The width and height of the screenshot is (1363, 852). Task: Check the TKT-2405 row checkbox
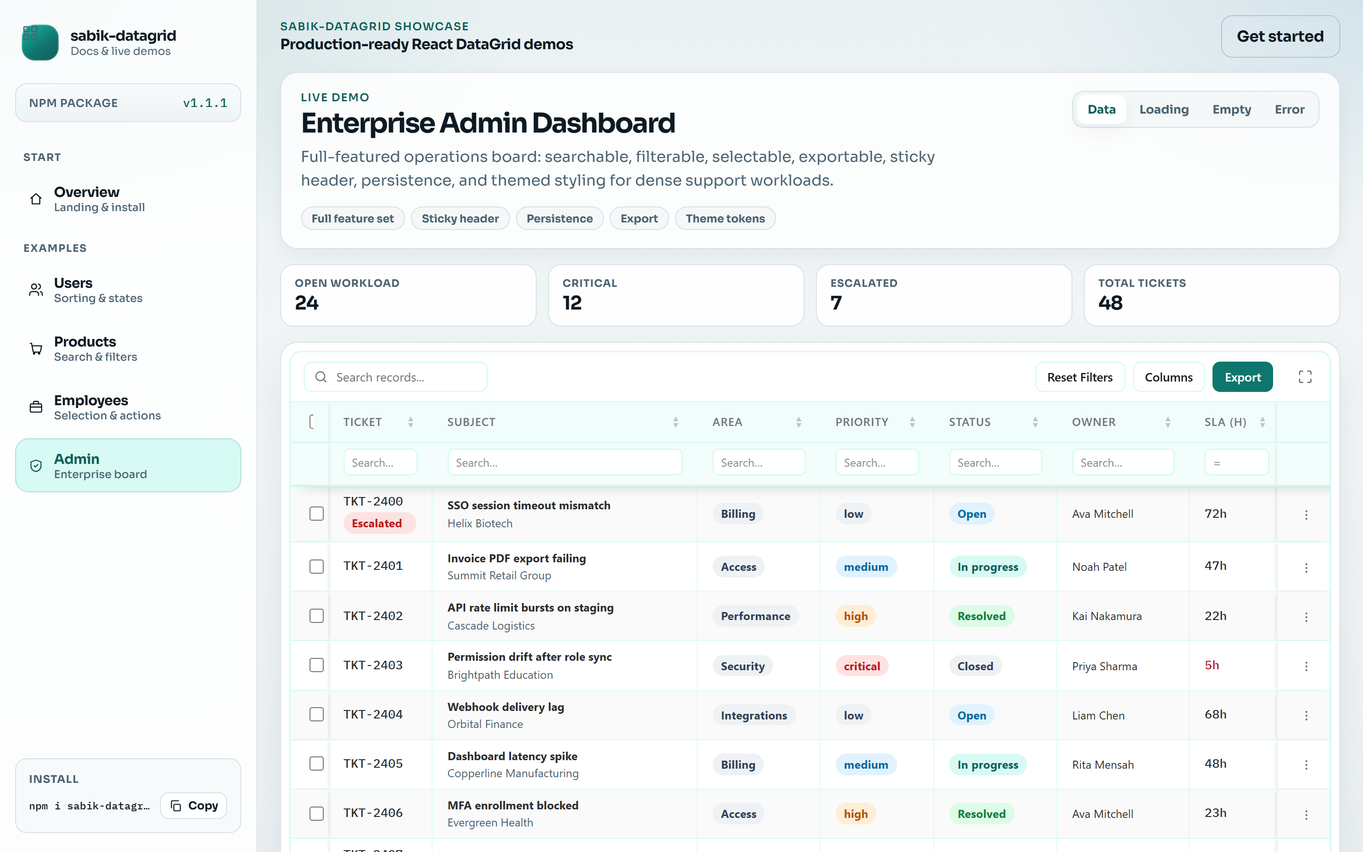[317, 763]
